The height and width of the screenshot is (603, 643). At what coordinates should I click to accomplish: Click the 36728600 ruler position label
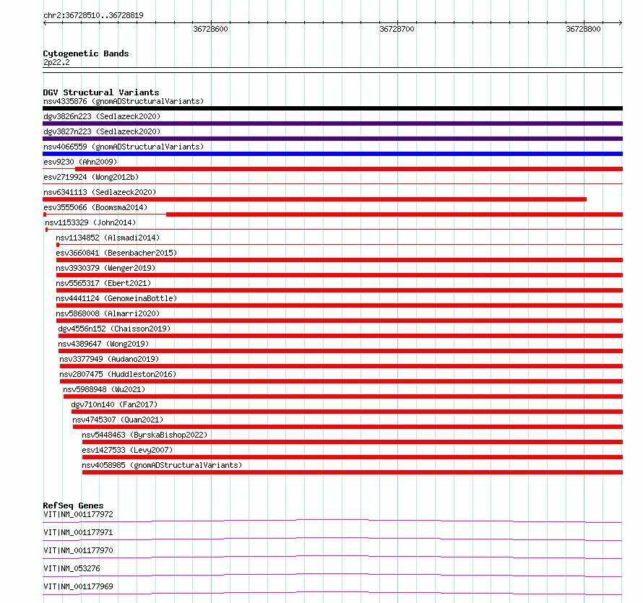pyautogui.click(x=210, y=29)
